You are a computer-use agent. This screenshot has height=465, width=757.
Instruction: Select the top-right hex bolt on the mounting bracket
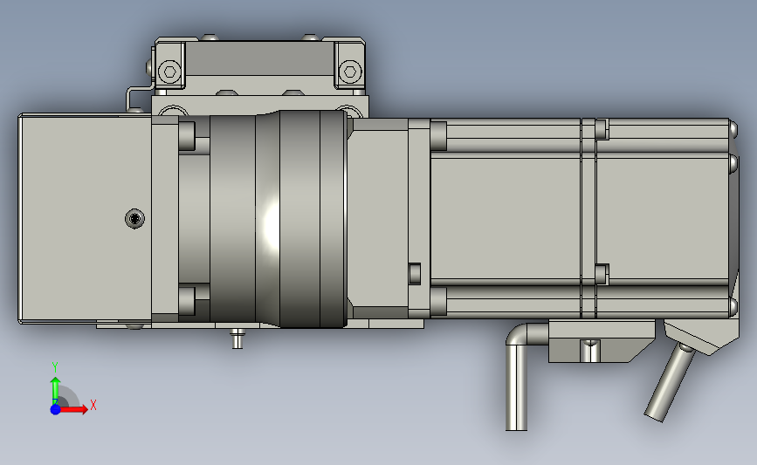pyautogui.click(x=350, y=72)
